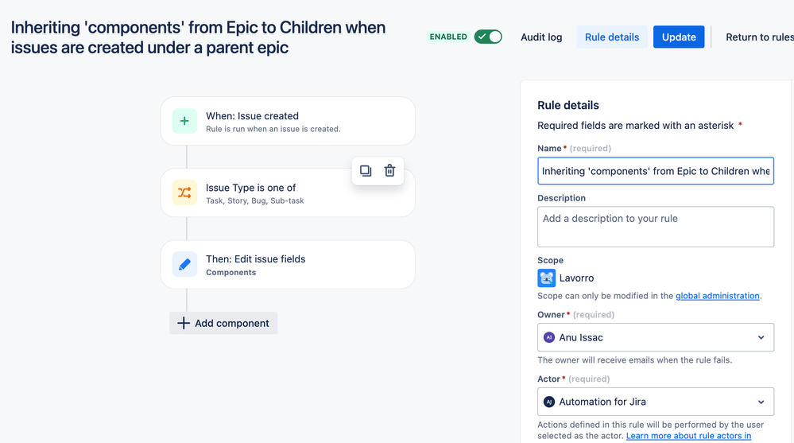Click the Automation for Jira actor avatar
Screen dimensions: 794x443
pos(549,402)
